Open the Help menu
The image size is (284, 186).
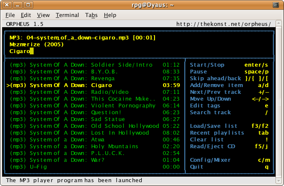110,15
